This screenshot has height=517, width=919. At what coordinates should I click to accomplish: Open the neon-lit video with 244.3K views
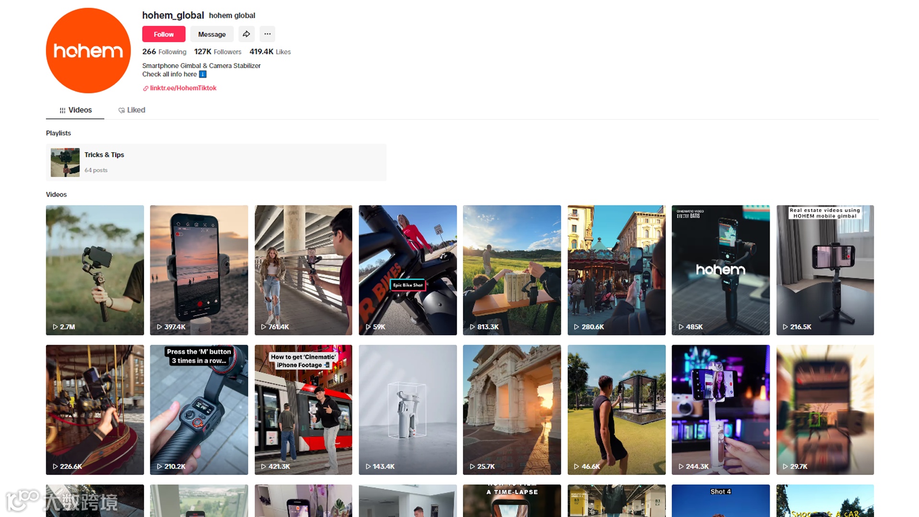(721, 410)
